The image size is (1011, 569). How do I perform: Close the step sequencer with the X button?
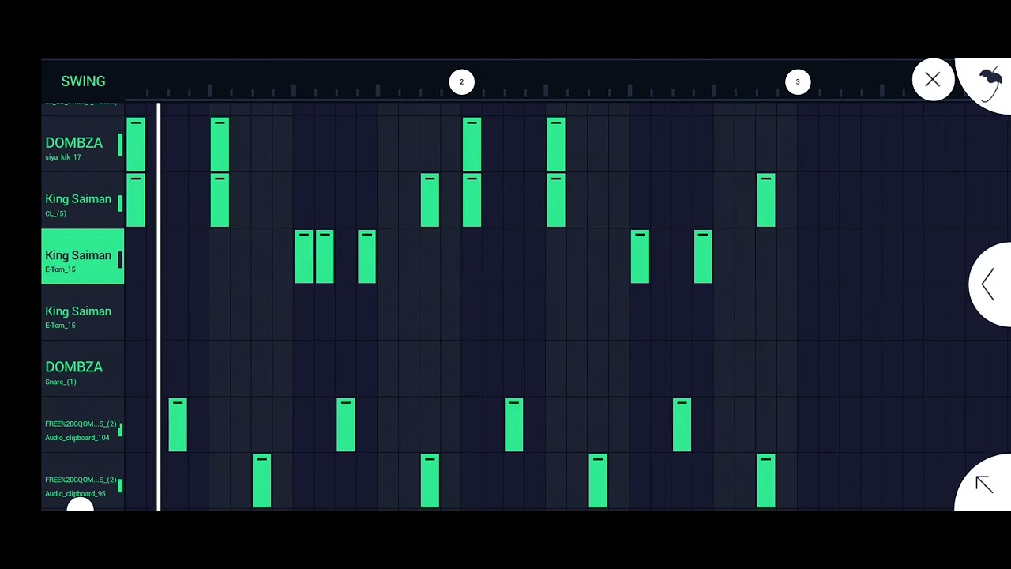click(933, 80)
